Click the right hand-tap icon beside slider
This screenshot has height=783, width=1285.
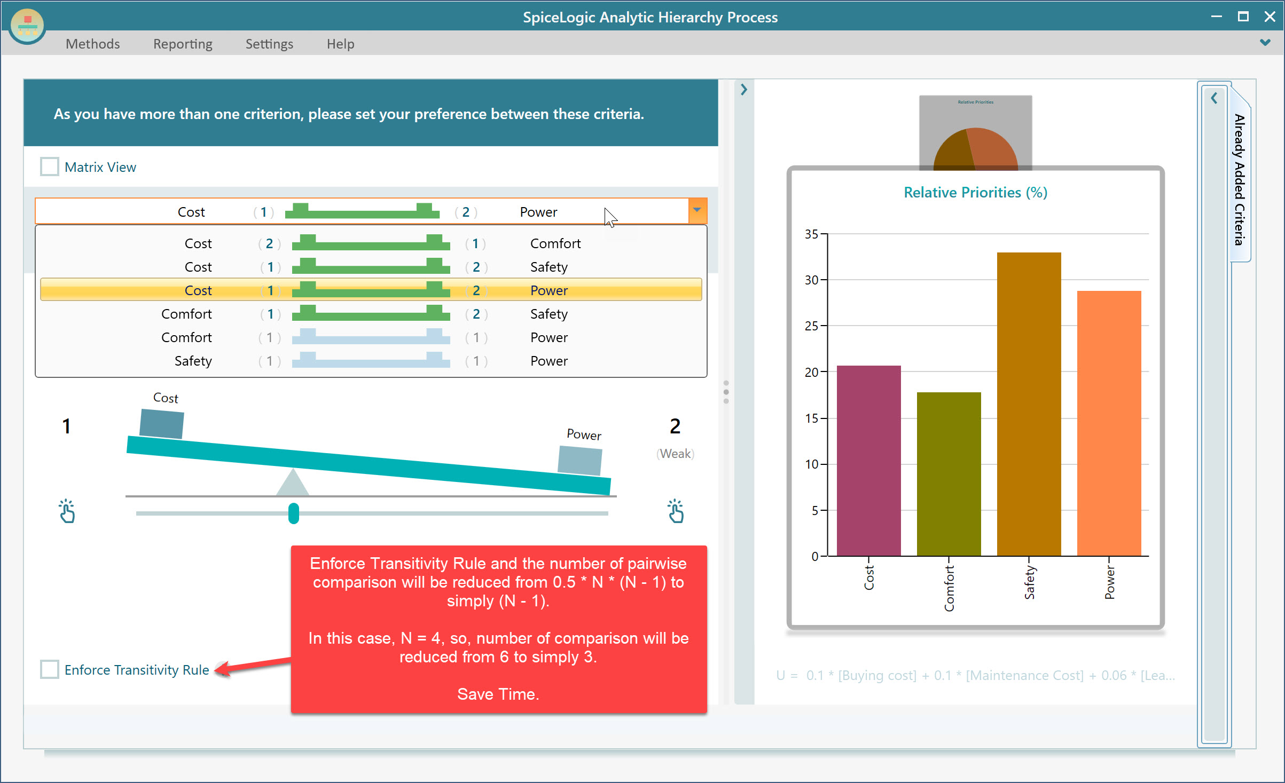pyautogui.click(x=676, y=511)
